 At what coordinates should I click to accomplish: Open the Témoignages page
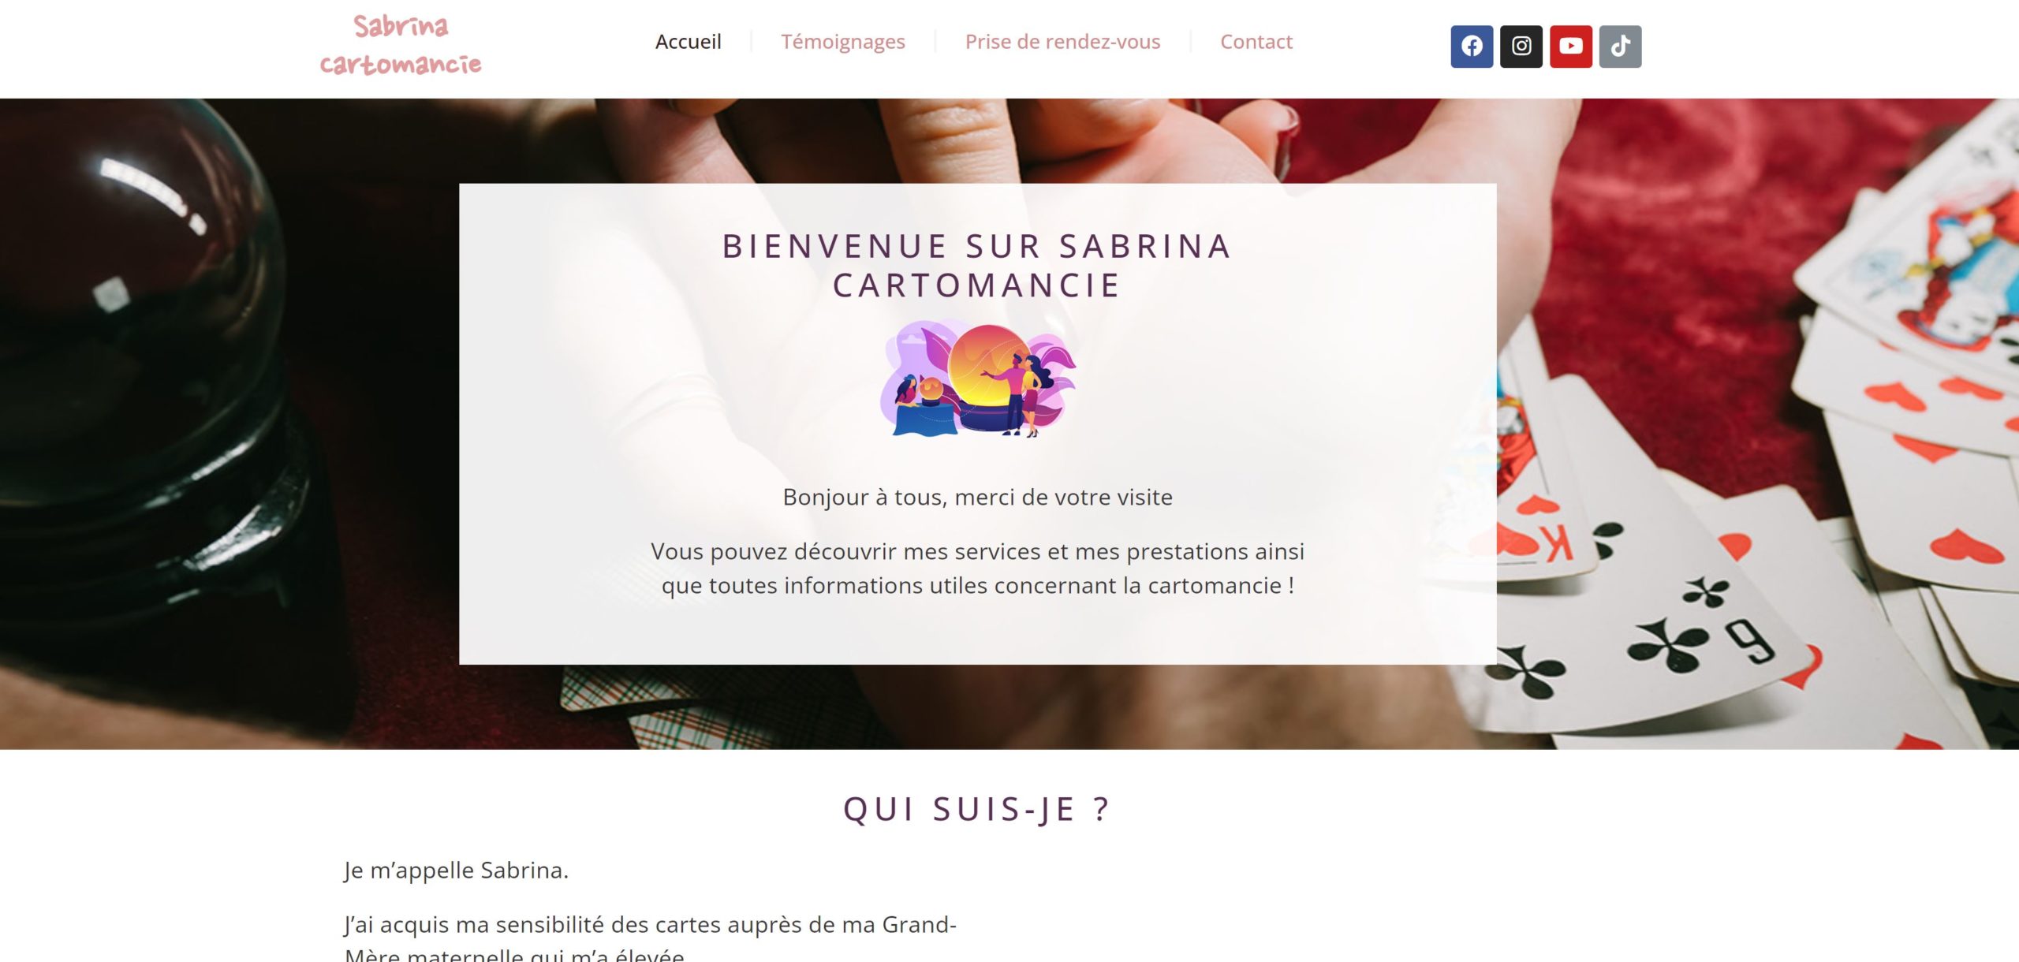[x=843, y=42]
